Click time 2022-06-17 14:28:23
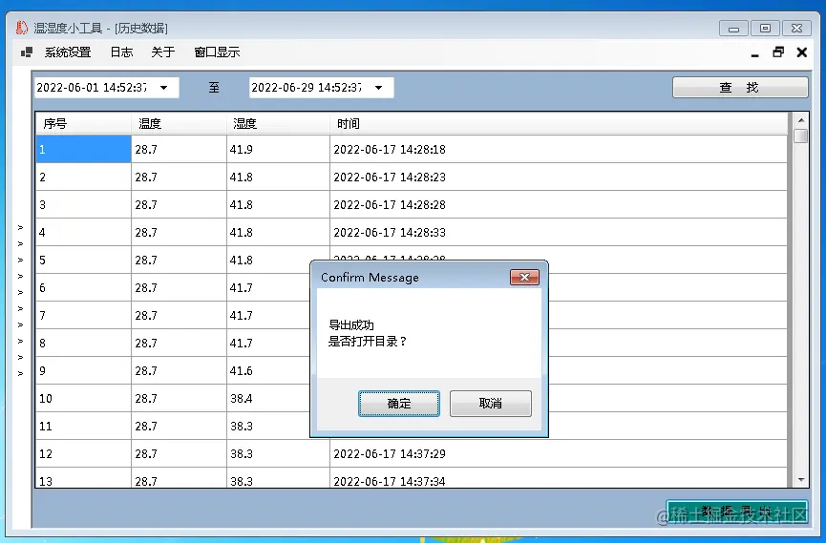 point(390,177)
